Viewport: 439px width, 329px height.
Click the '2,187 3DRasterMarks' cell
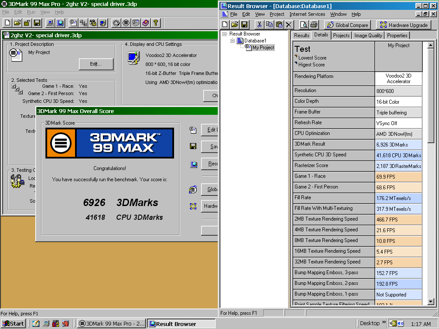399,166
